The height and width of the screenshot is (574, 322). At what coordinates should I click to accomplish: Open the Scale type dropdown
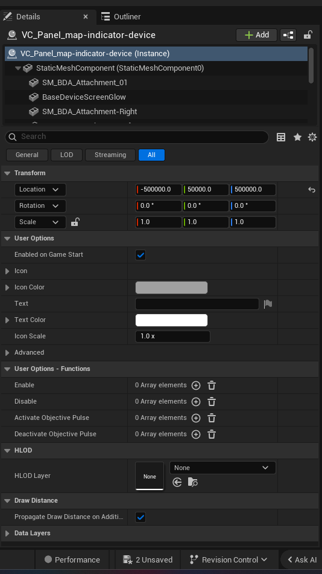[x=40, y=222]
